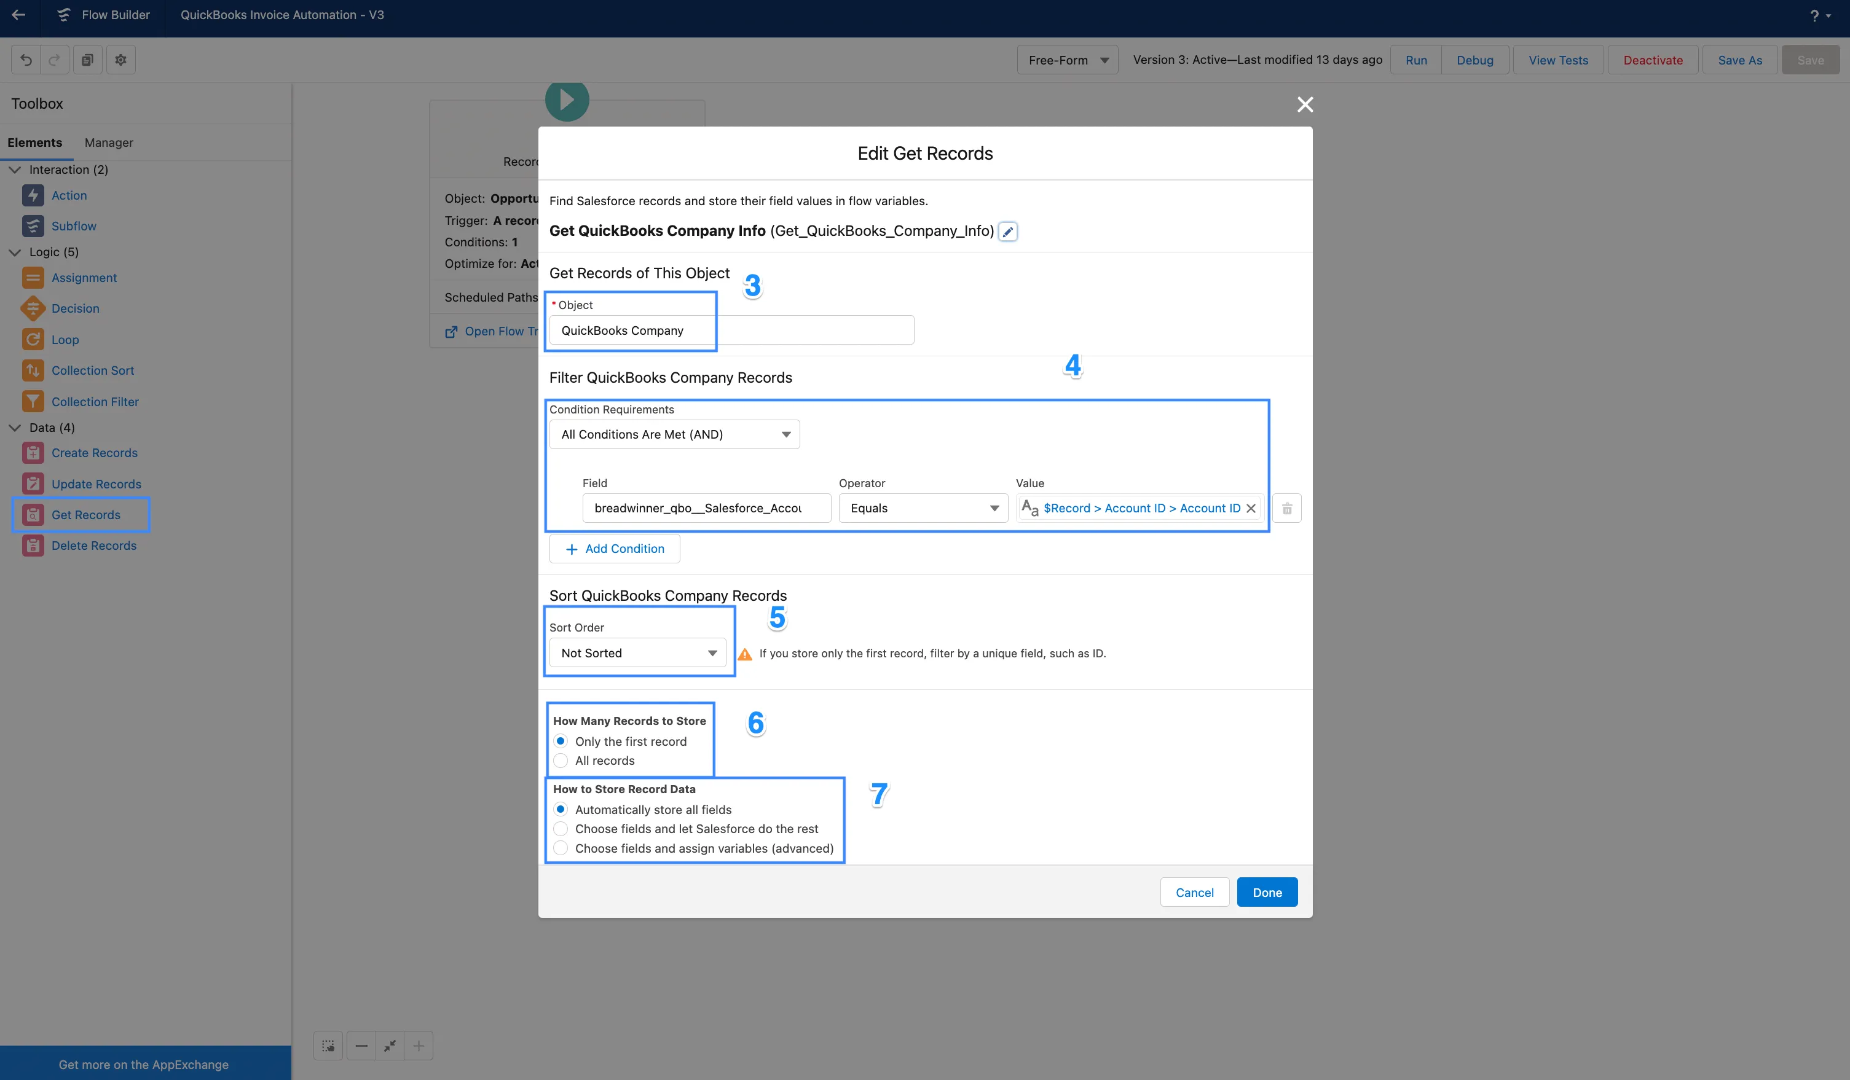Open the Free-Form layout dropdown

tap(1068, 60)
